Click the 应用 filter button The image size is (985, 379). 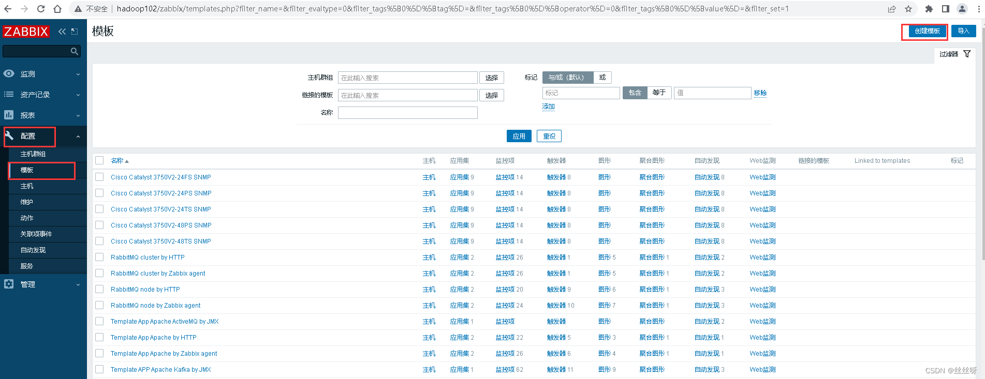pyautogui.click(x=519, y=136)
